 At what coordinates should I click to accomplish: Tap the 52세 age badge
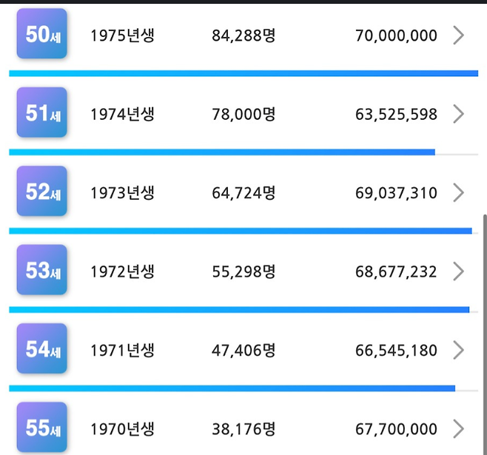[42, 192]
